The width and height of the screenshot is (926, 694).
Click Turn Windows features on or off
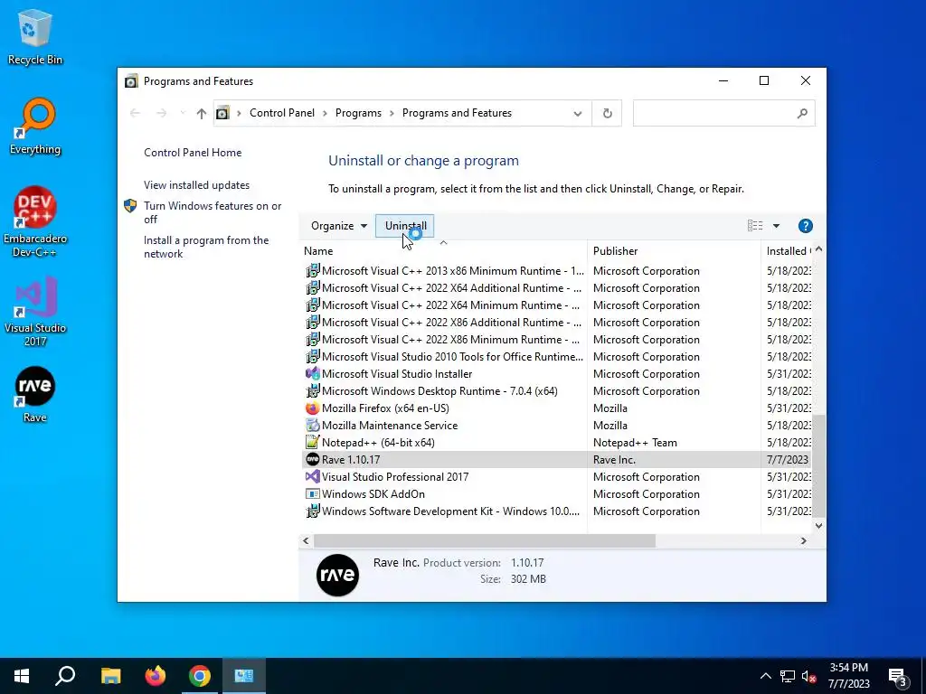(213, 212)
